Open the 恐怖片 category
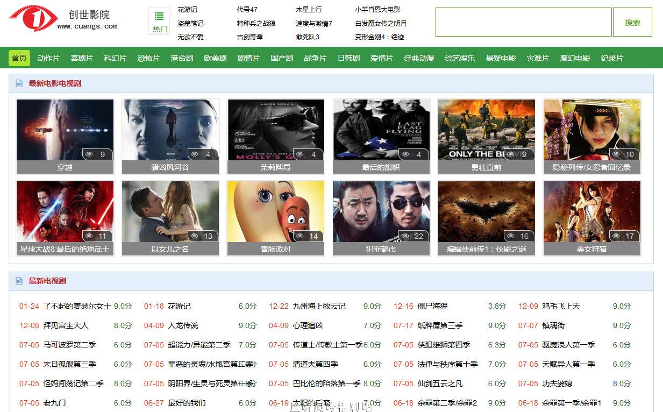 (x=148, y=58)
